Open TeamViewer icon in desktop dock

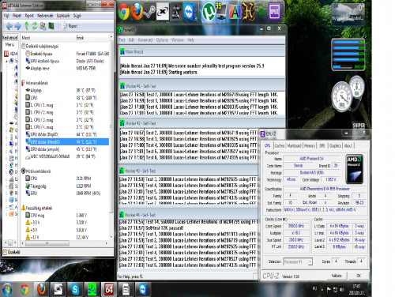[189, 12]
